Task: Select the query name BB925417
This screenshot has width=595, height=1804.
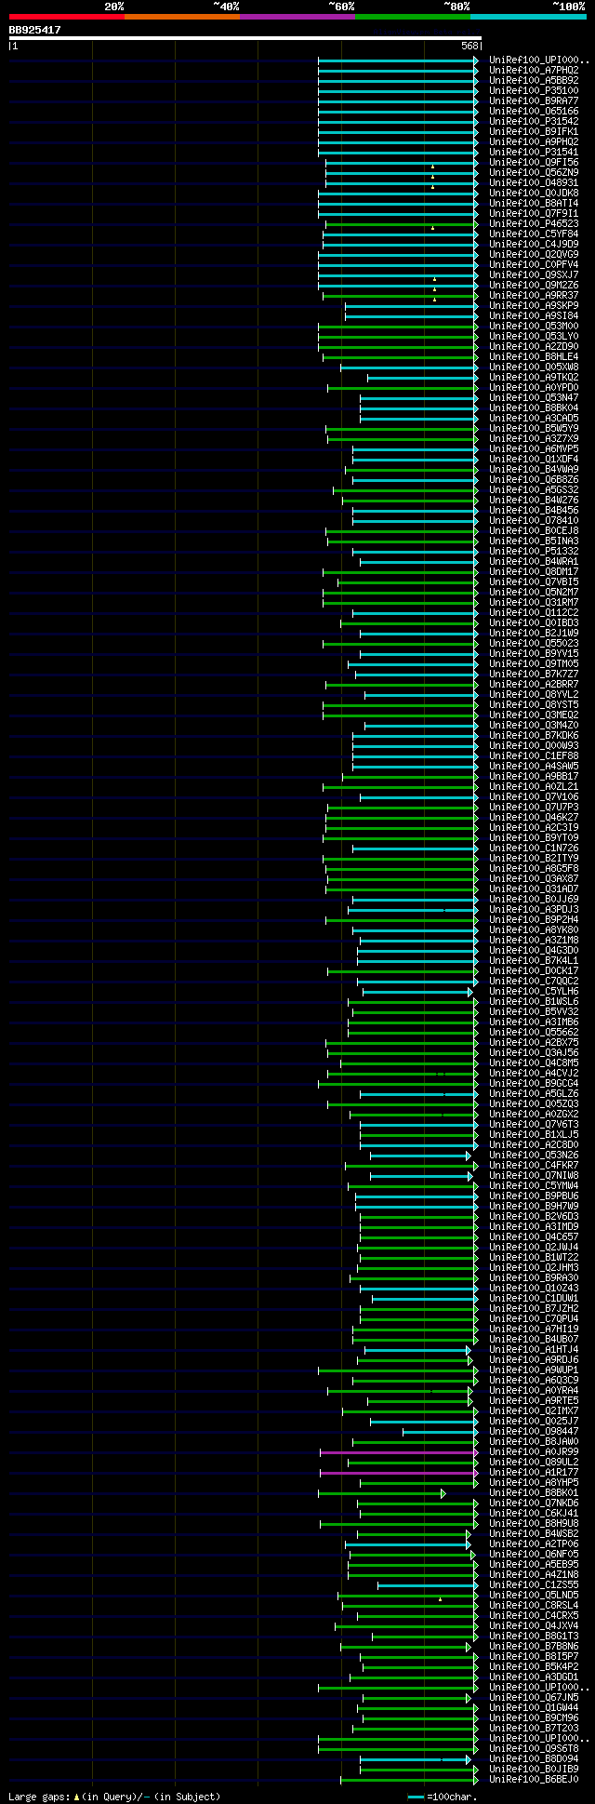Action: click(35, 30)
